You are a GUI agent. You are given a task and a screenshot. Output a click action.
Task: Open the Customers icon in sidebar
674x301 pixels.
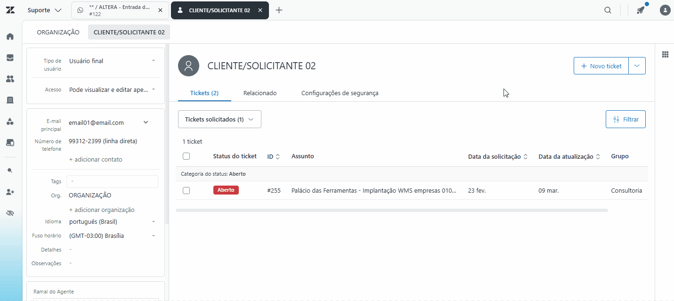(10, 79)
